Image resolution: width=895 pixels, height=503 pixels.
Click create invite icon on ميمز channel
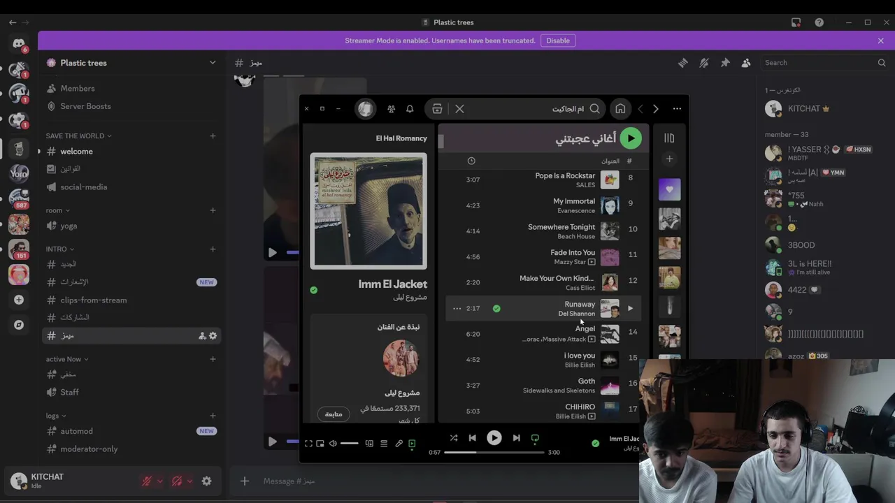tap(202, 336)
